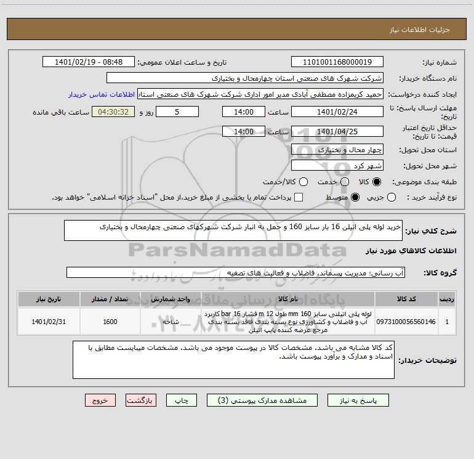This screenshot has height=459, width=474.
Task: Click the شهر محل تحویل field شهر کرد
Action: [x=337, y=166]
